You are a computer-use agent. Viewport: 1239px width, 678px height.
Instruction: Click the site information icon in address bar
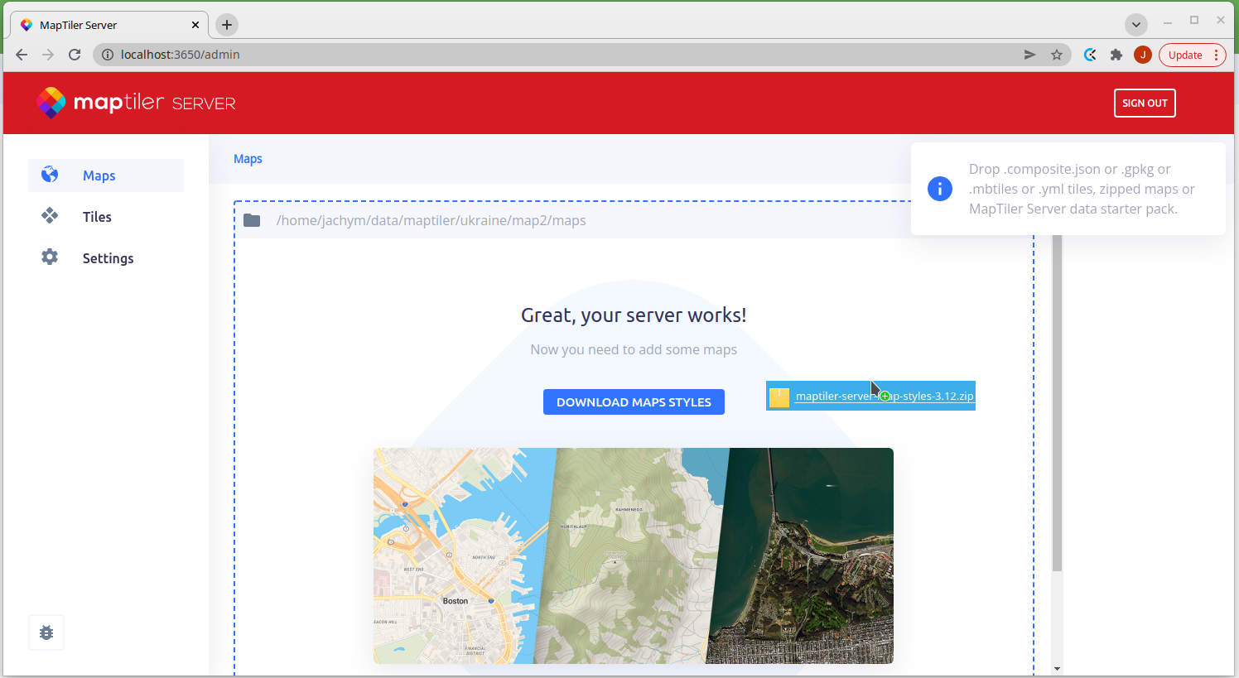108,55
